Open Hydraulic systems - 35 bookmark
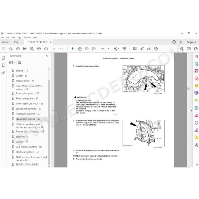 tap(28, 114)
